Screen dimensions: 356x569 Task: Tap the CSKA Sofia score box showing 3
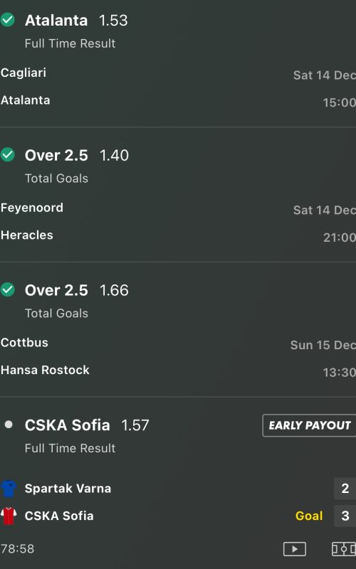(x=345, y=516)
